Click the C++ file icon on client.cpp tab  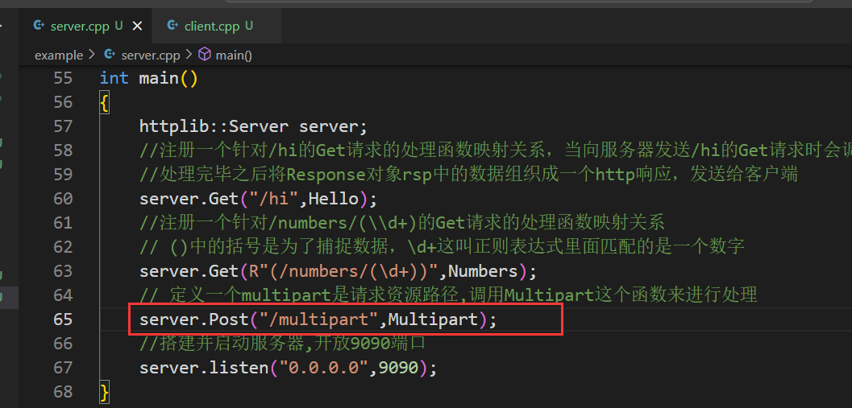coord(172,26)
